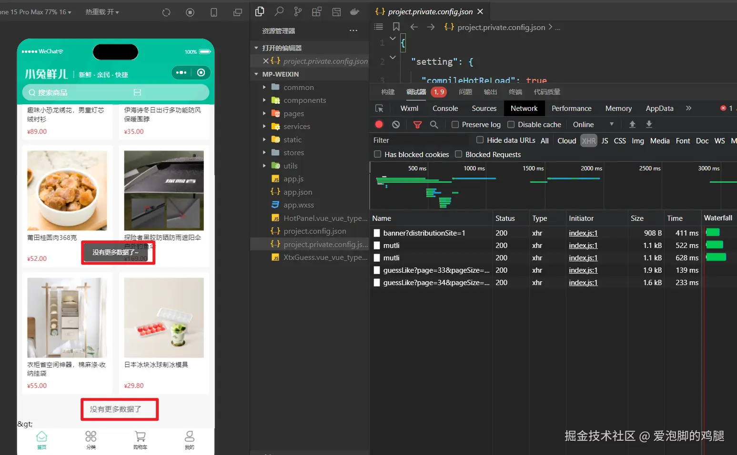
Task: Open the mini program capsule three-dots menu
Action: [x=182, y=72]
